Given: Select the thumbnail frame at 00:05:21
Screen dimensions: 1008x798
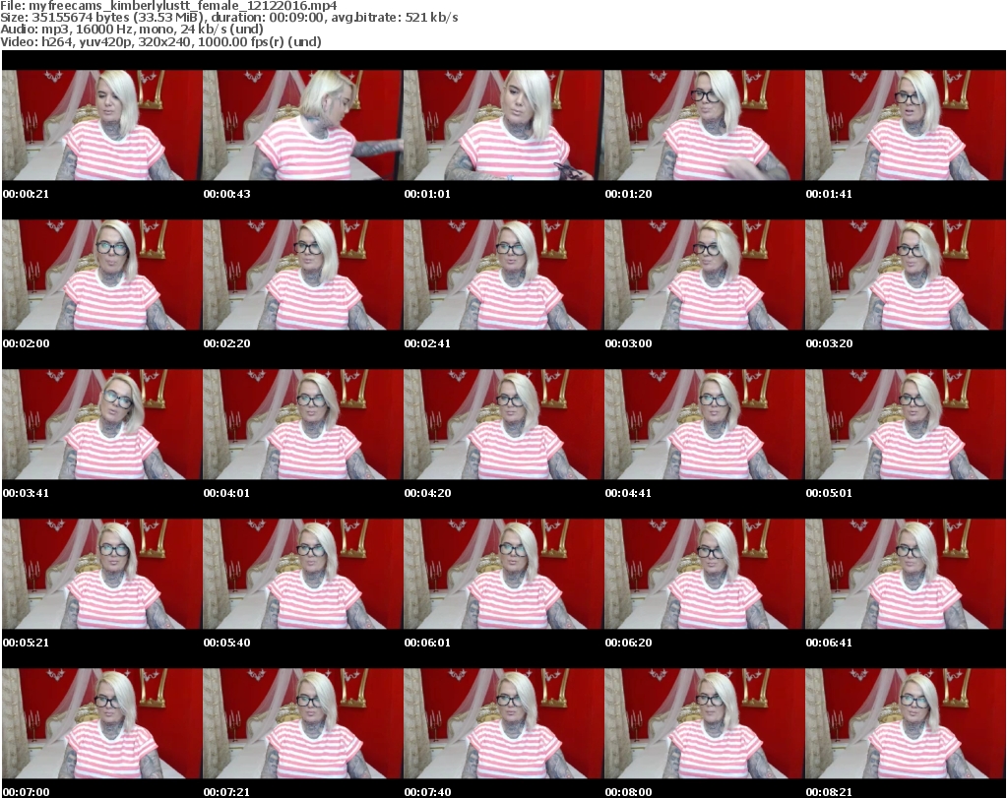Looking at the screenshot, I should (x=101, y=575).
